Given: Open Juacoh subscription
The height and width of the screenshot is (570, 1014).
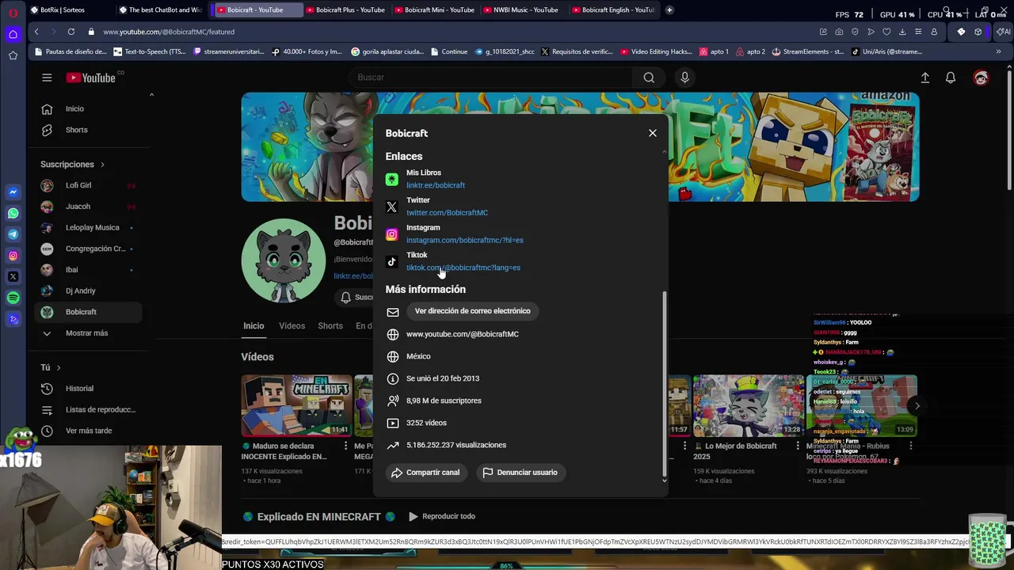Looking at the screenshot, I should 87,207.
